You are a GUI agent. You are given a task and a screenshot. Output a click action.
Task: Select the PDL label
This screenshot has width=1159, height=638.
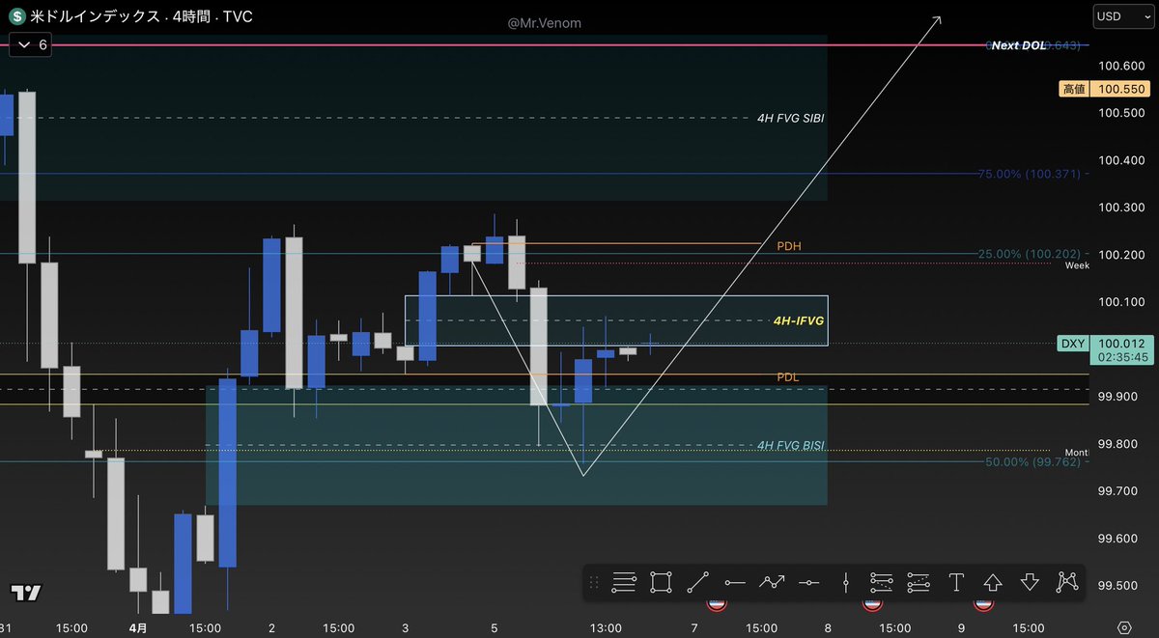788,376
